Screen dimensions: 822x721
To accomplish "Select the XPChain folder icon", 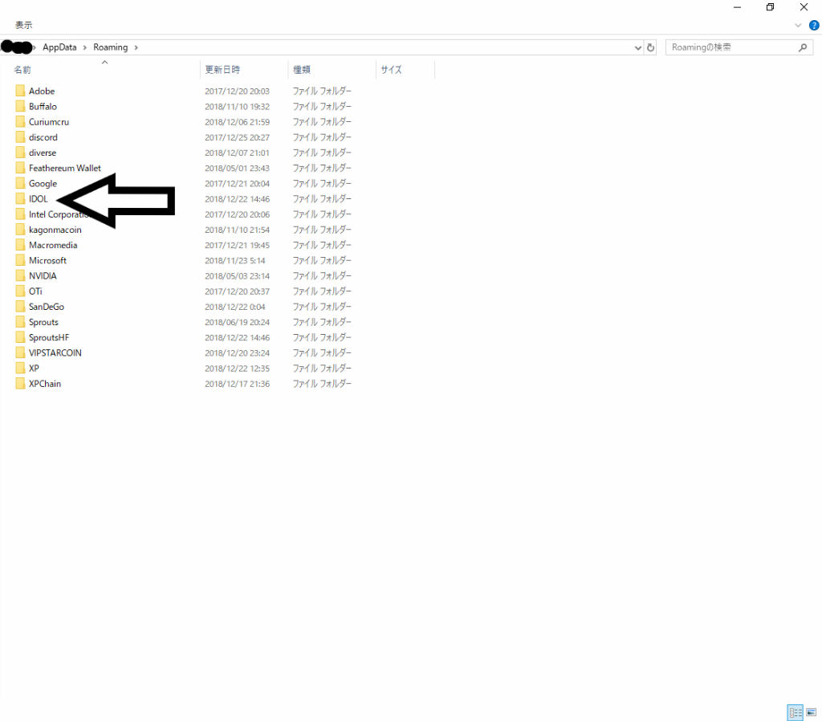I will tap(20, 383).
